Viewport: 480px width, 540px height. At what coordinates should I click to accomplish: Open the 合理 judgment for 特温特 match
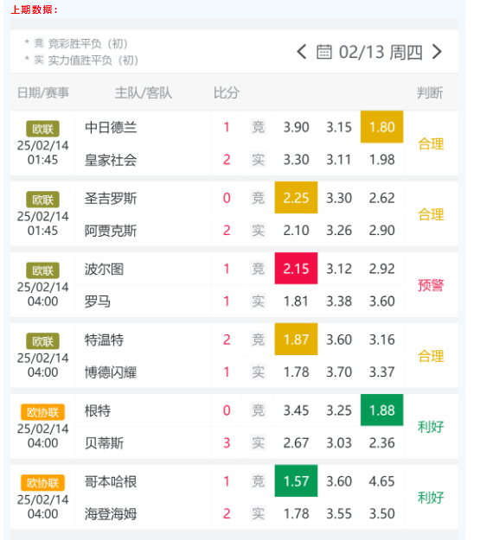pos(431,356)
